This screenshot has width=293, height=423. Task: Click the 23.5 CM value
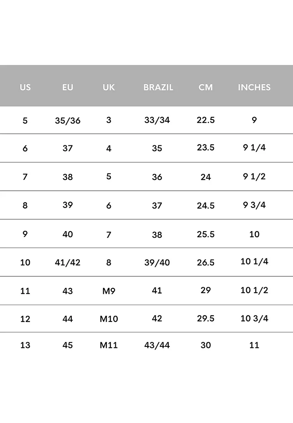point(206,148)
